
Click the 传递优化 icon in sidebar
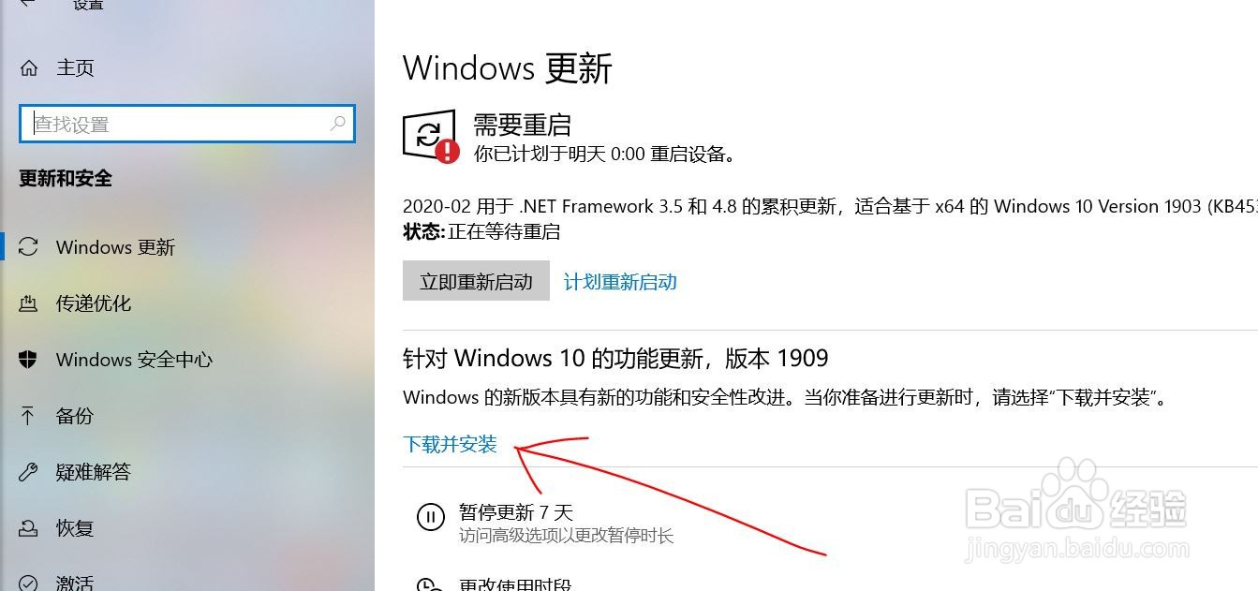pos(29,303)
